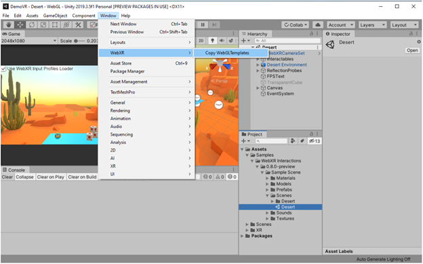Select the Rotate tool in toolbar
Image resolution: width=423 pixels, height=264 pixels.
32,25
